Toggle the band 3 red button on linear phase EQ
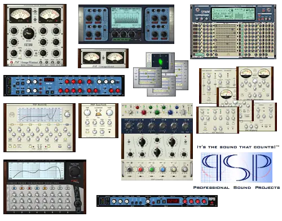Screen dimensions: 282x221 [x=29, y=188]
